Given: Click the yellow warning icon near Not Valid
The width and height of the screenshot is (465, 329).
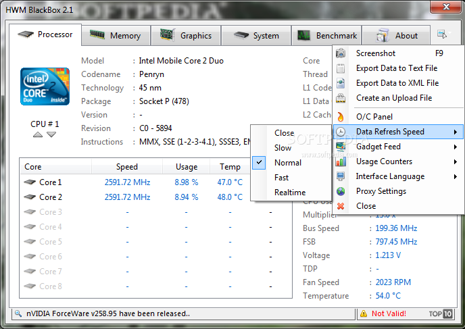Looking at the screenshot, I should coord(364,313).
